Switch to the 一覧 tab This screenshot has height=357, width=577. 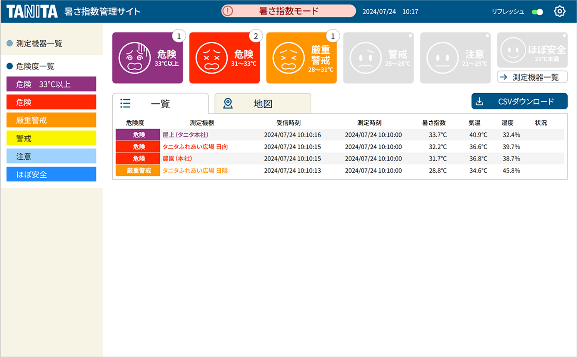coord(160,103)
